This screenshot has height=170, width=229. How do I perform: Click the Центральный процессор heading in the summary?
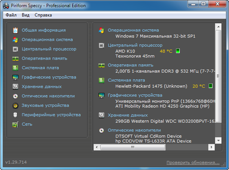135,46
